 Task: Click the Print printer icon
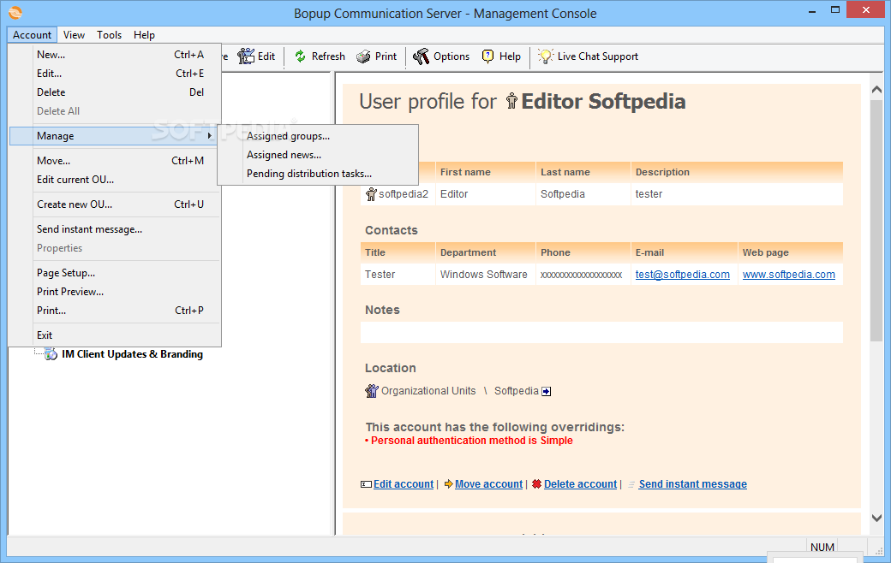[x=363, y=56]
